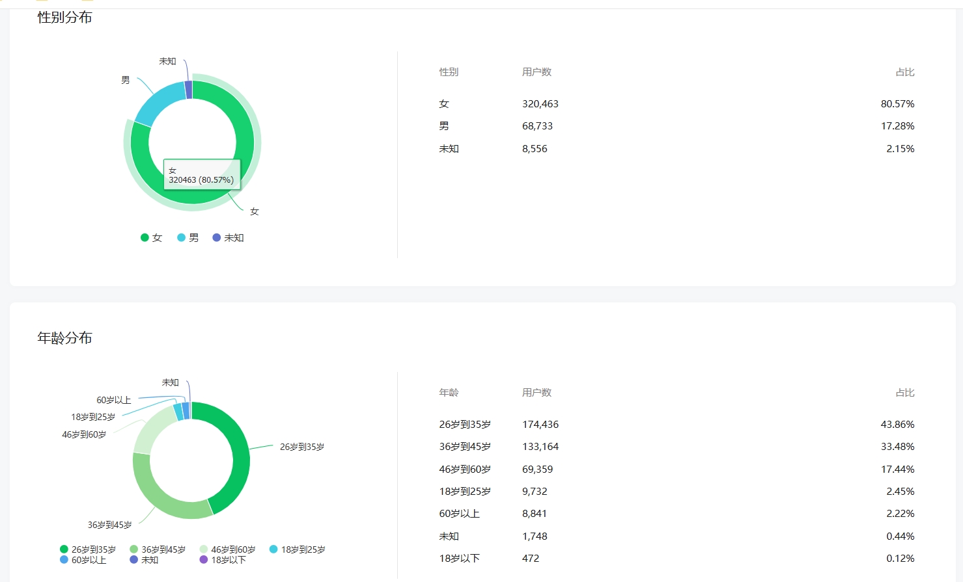This screenshot has height=582, width=963.
Task: Click the 年龄分布 section title
Action: click(64, 337)
